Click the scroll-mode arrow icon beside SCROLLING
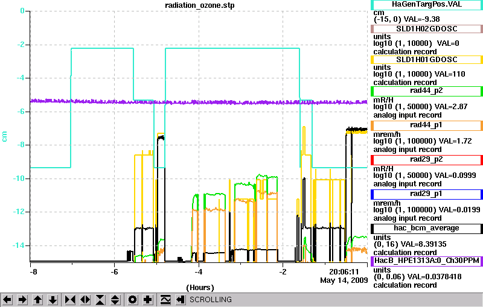This screenshot has height=307, width=483. click(x=181, y=300)
